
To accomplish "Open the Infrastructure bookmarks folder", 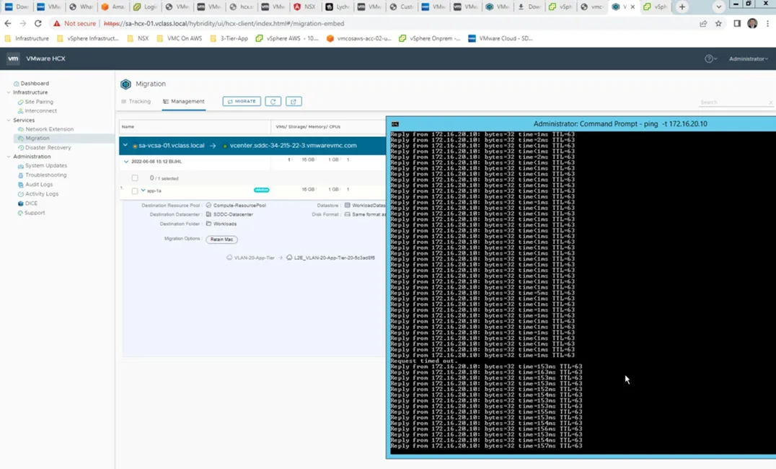I will (x=27, y=38).
